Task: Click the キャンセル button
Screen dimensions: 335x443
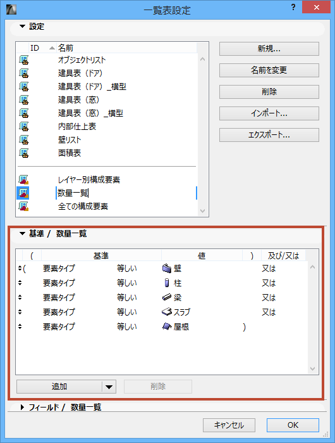Action: click(229, 425)
